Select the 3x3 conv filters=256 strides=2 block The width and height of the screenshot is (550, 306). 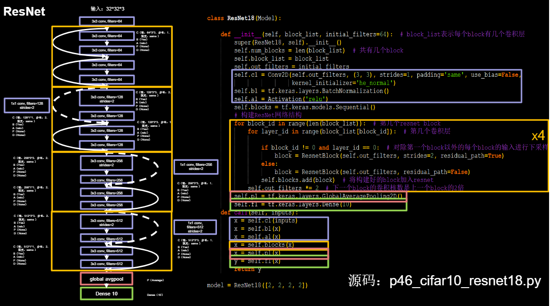click(x=107, y=163)
